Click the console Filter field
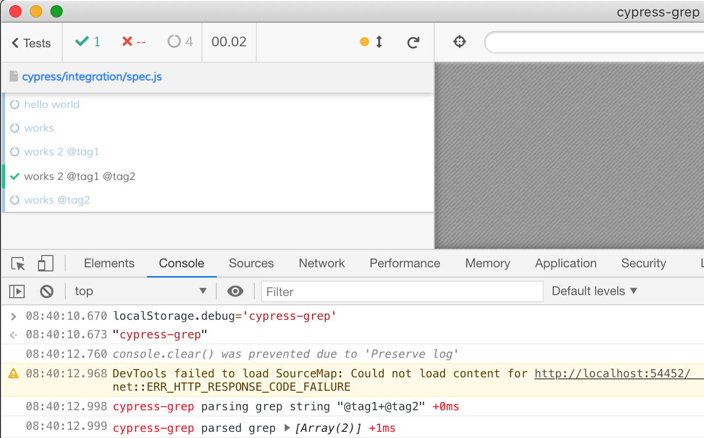This screenshot has height=438, width=704. click(402, 291)
